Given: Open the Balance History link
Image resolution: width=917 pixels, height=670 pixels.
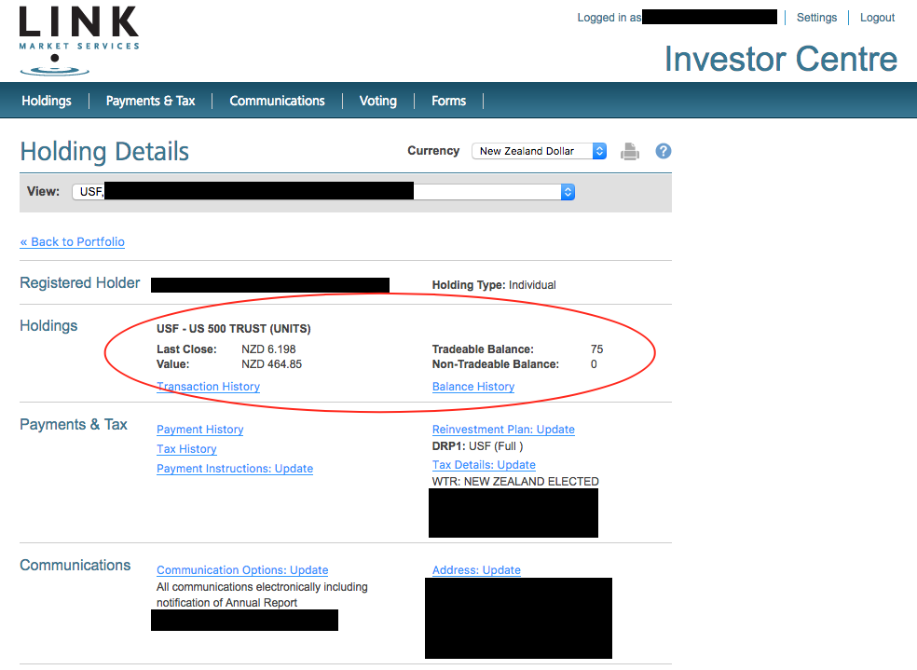Looking at the screenshot, I should point(473,387).
